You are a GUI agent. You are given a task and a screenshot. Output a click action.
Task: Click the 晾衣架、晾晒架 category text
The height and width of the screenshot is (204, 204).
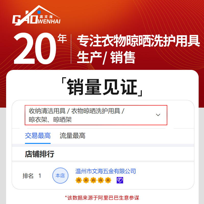[x=50, y=120]
